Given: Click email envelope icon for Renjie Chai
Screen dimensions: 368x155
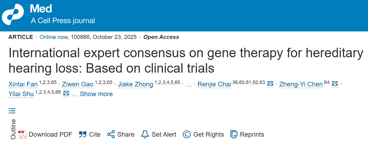Looking at the screenshot, I should click(x=270, y=84).
